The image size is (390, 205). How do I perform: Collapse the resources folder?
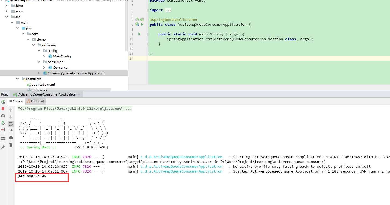[17, 79]
